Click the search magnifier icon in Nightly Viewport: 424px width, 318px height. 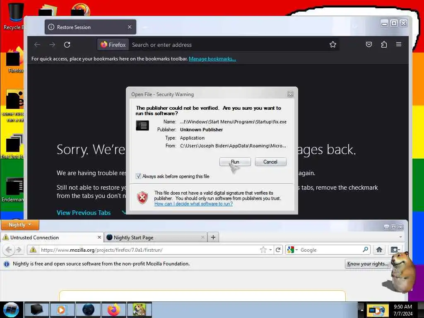365,249
